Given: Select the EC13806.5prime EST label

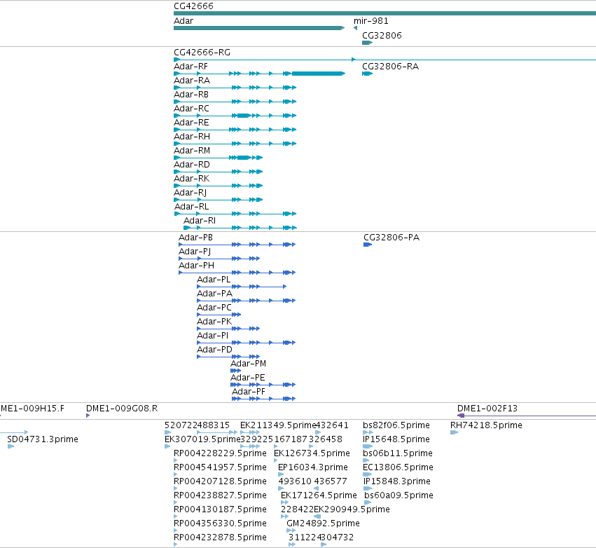Looking at the screenshot, I should (398, 467).
